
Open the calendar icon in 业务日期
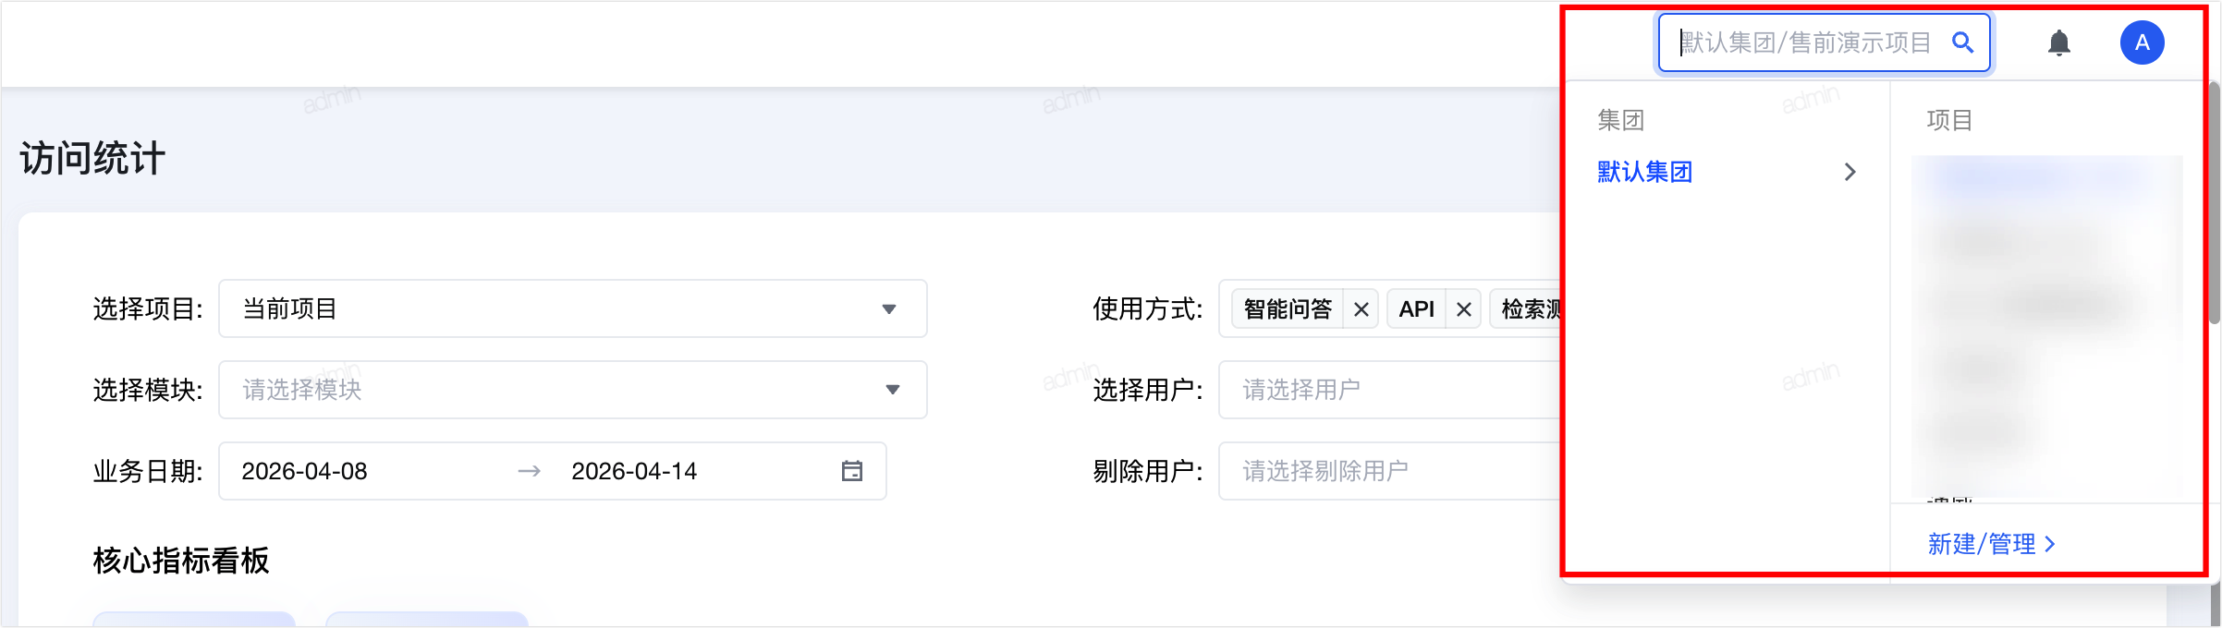click(x=851, y=471)
